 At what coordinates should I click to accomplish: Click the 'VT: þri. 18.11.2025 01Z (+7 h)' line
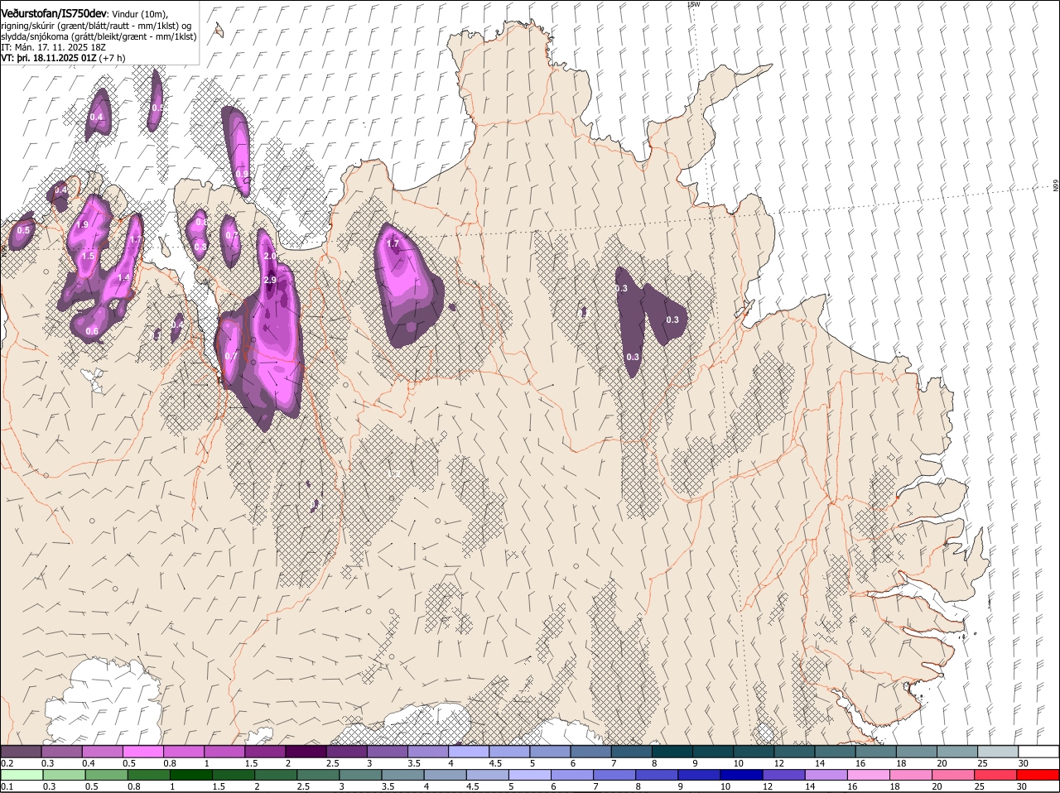63,58
